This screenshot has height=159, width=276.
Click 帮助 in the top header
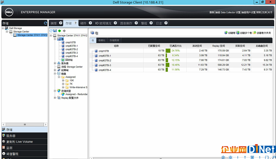click(x=259, y=12)
